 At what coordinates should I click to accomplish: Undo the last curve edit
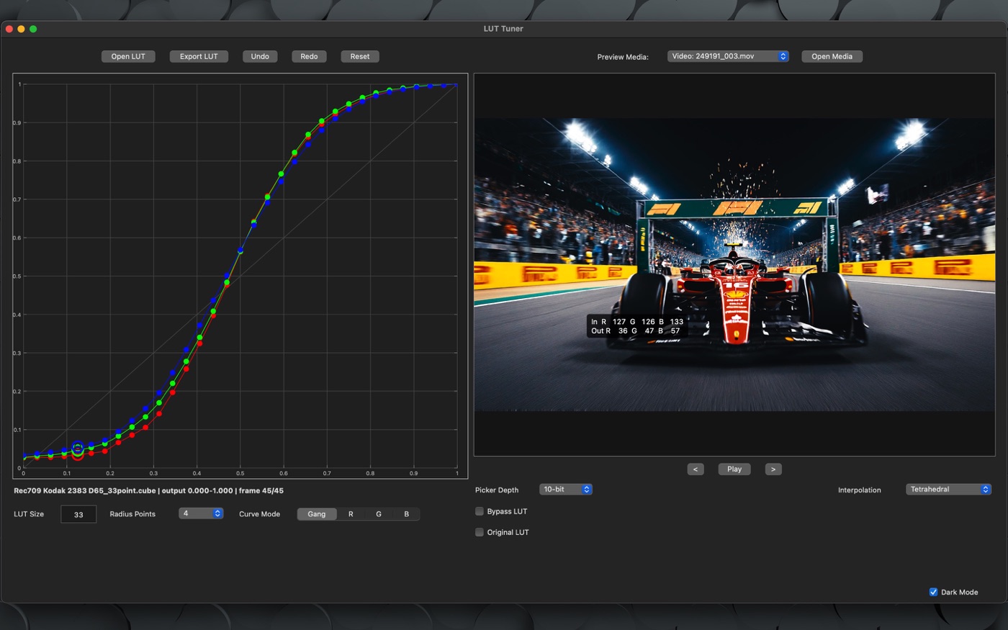point(260,56)
